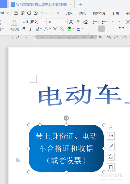Viewport: 130px width, 184px height.
Task: Click the Redo arrow icon
Action: [x=51, y=13]
